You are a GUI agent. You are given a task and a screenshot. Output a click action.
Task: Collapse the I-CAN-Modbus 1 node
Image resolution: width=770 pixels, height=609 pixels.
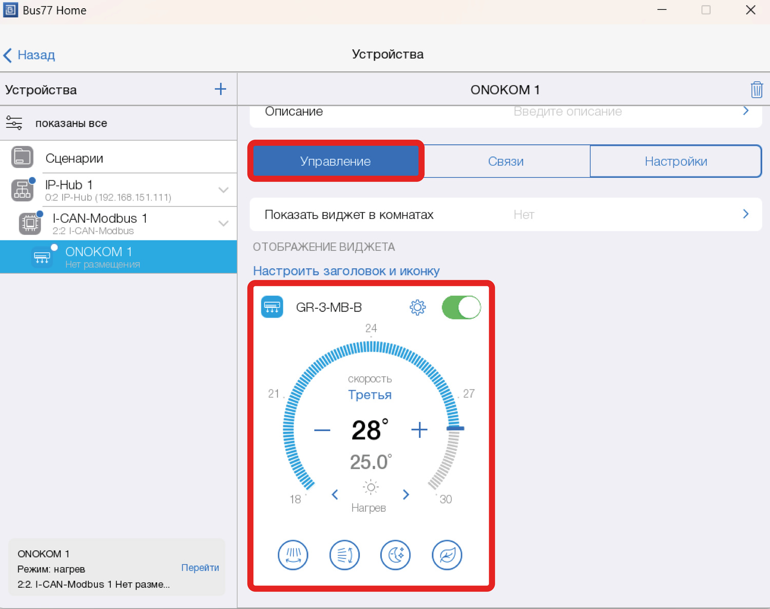click(223, 224)
